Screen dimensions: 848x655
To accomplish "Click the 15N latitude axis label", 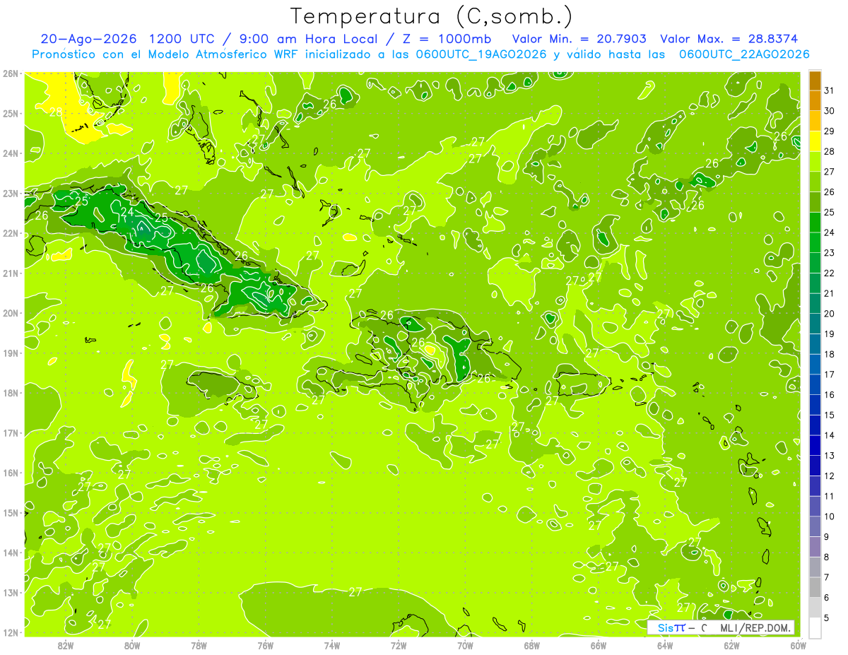I will coord(10,512).
